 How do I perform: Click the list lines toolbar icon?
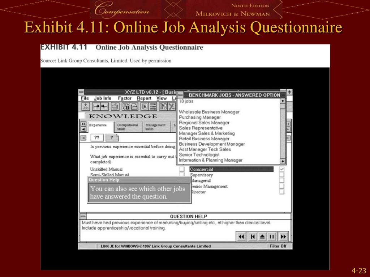[x=153, y=107]
